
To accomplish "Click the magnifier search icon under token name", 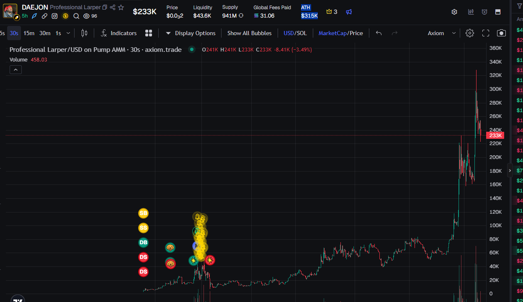I will (76, 16).
